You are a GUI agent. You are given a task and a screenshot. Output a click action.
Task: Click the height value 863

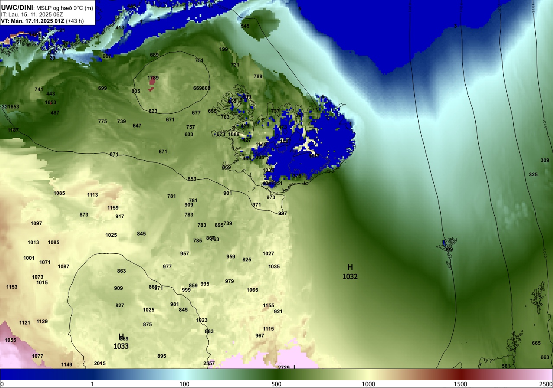pos(121,271)
